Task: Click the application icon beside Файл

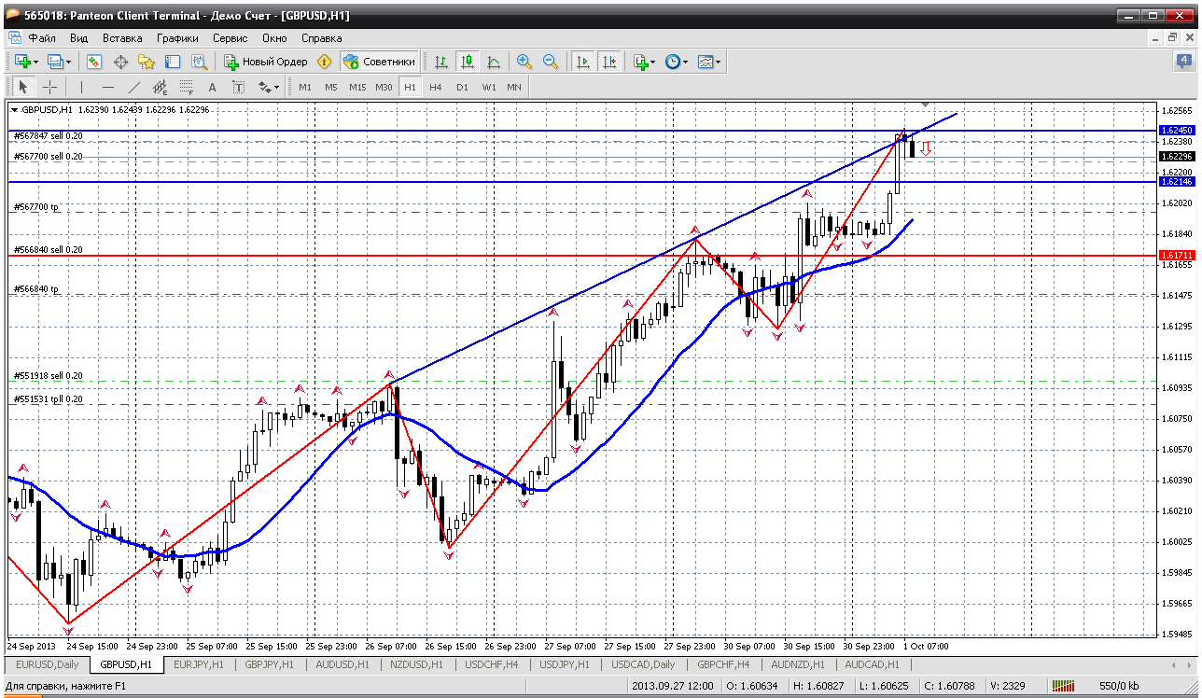Action: (14, 38)
